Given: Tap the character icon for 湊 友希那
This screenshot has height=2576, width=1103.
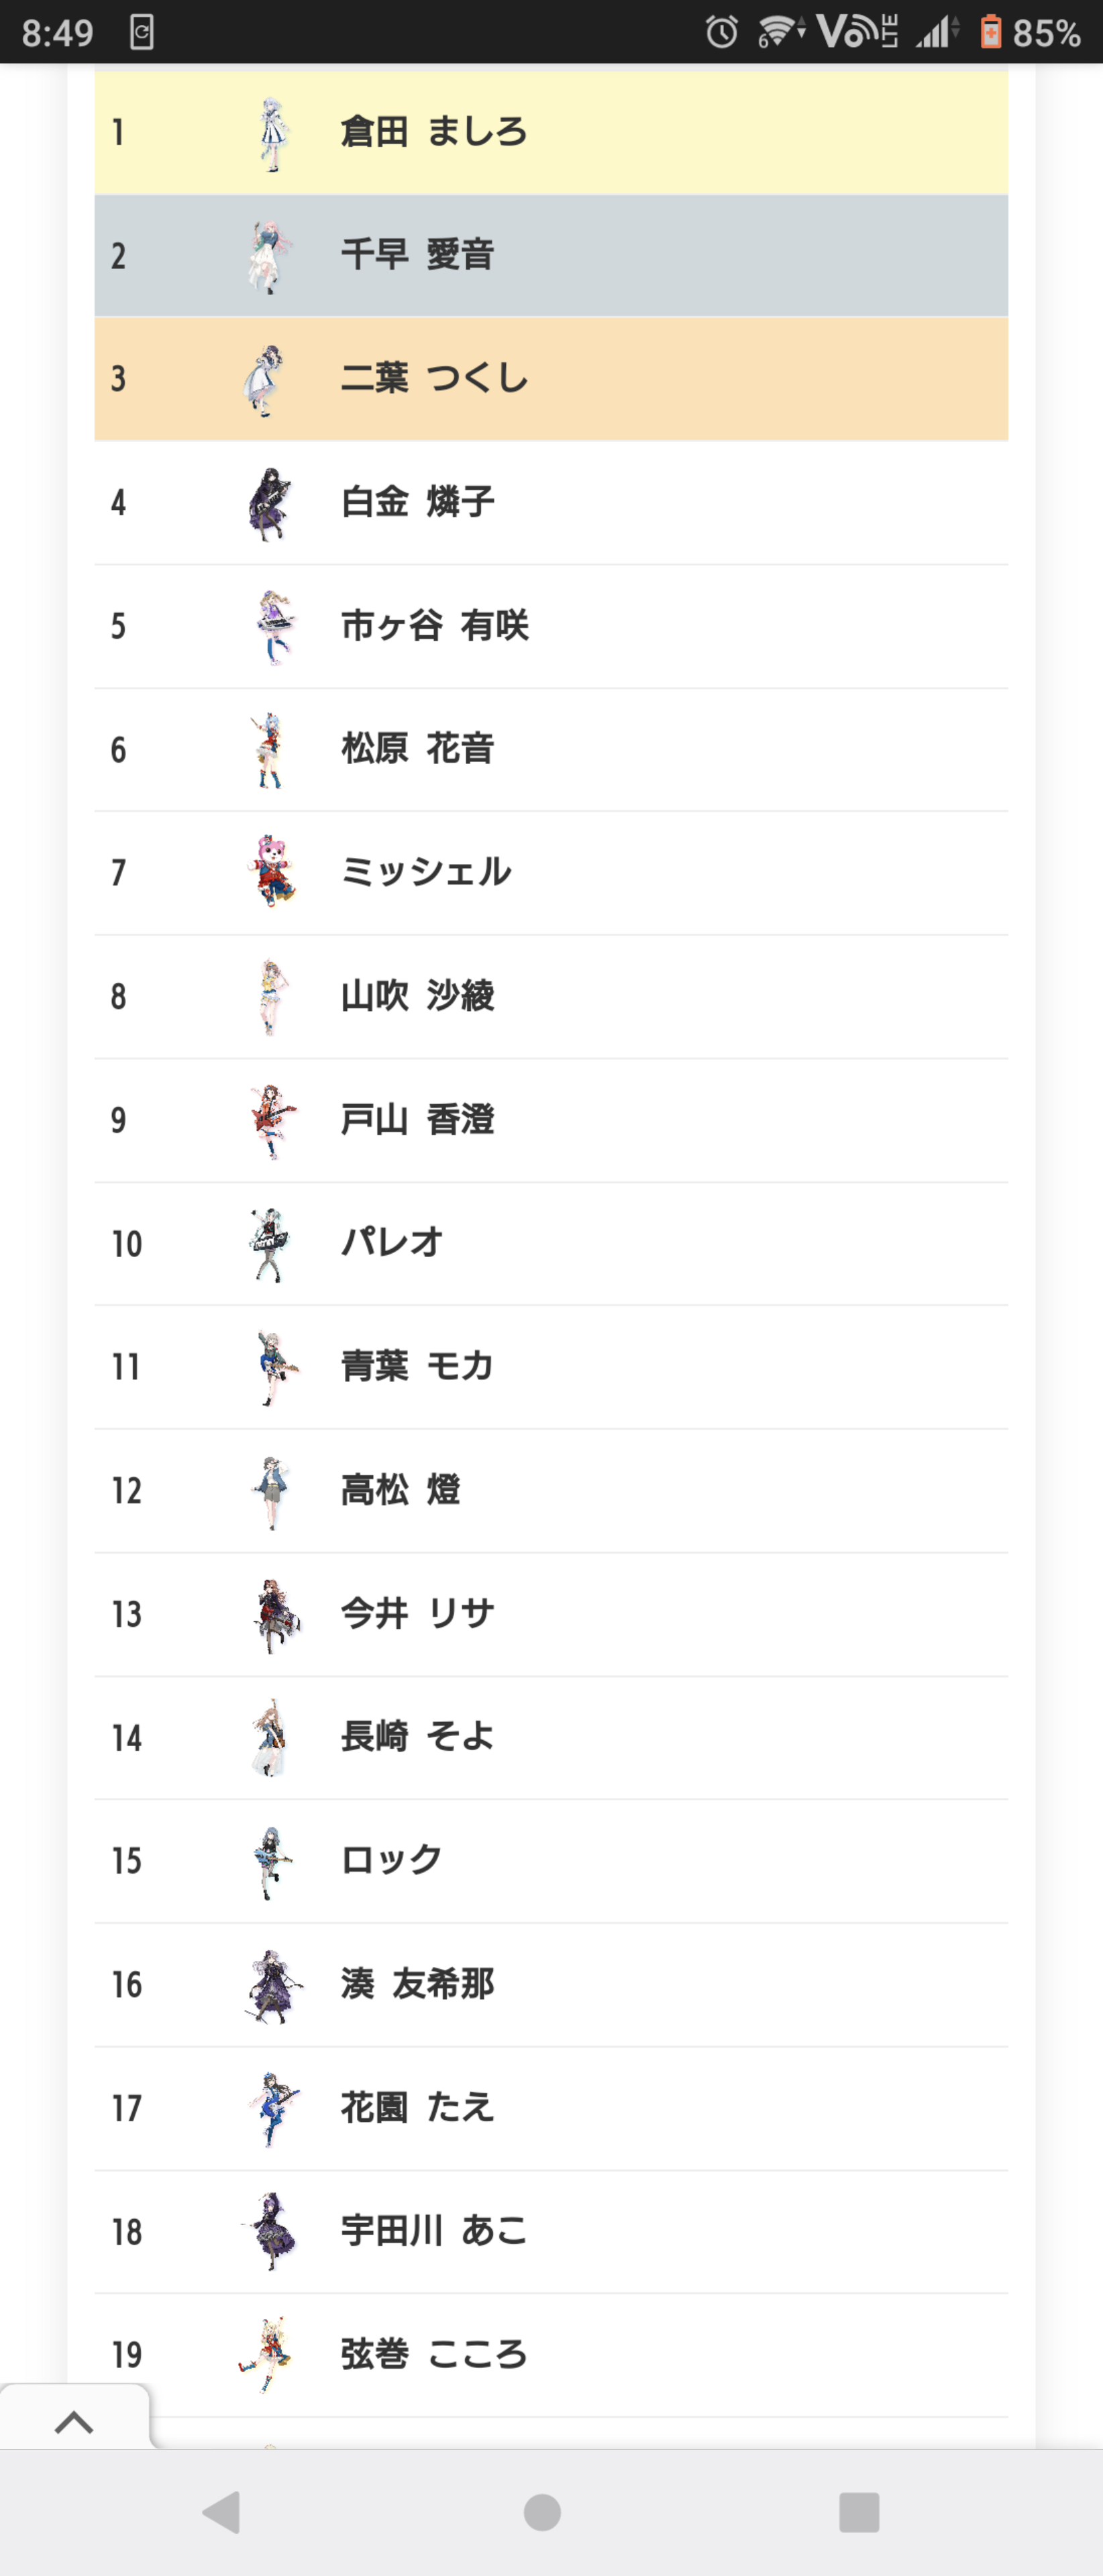Looking at the screenshot, I should 272,1985.
